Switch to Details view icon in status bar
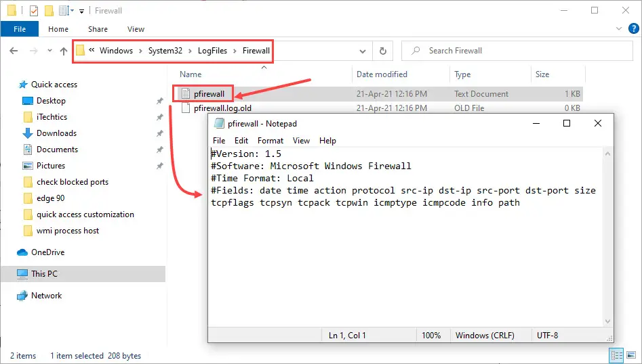 [x=617, y=355]
